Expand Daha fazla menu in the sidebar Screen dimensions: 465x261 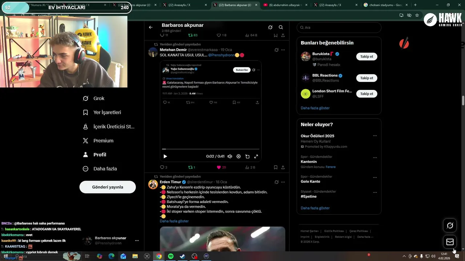coord(100,169)
